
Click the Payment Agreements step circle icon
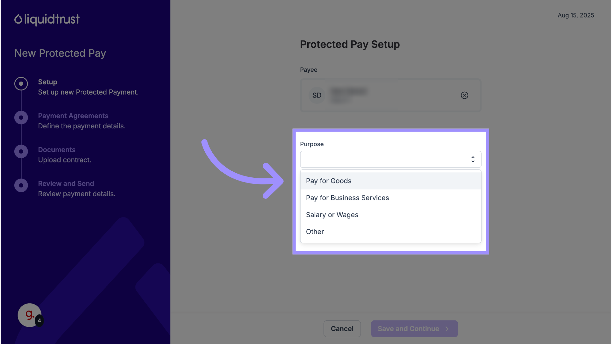[x=21, y=118]
